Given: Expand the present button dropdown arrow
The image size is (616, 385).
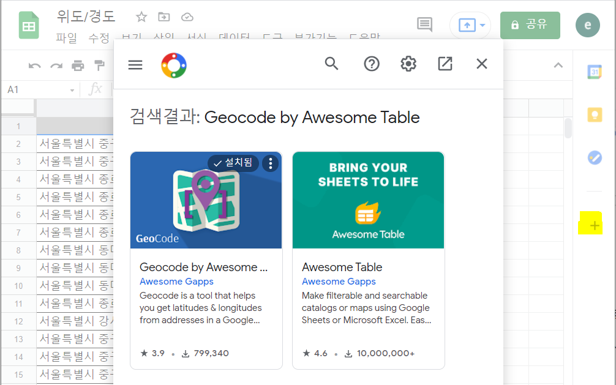Looking at the screenshot, I should [483, 26].
